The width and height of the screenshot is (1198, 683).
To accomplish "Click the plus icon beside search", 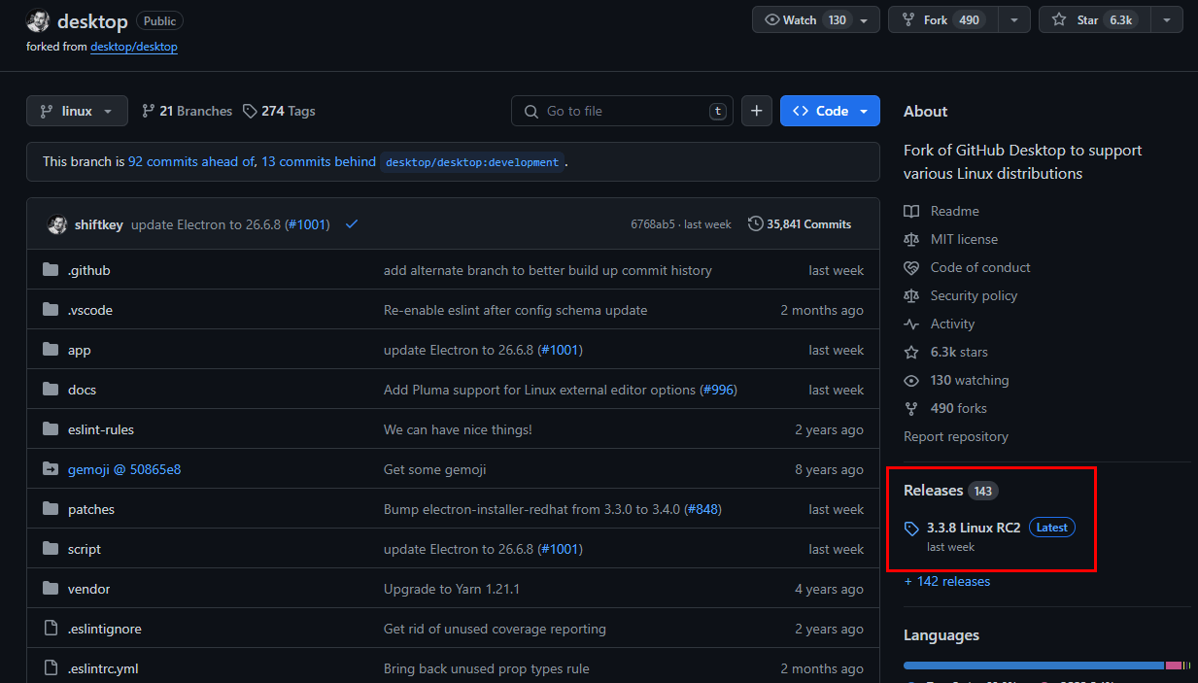I will tap(756, 111).
